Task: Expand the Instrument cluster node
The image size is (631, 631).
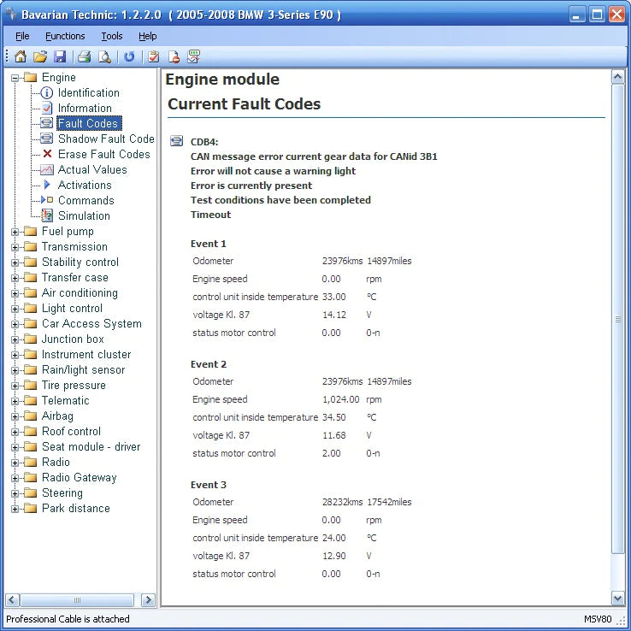Action: tap(15, 355)
